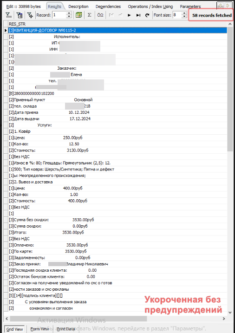
Task: Open Operations / Index Using tab
Action: pyautogui.click(x=150, y=7)
